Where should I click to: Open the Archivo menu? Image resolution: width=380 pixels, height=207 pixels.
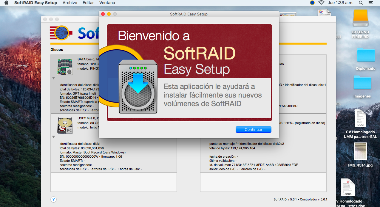tap(70, 3)
